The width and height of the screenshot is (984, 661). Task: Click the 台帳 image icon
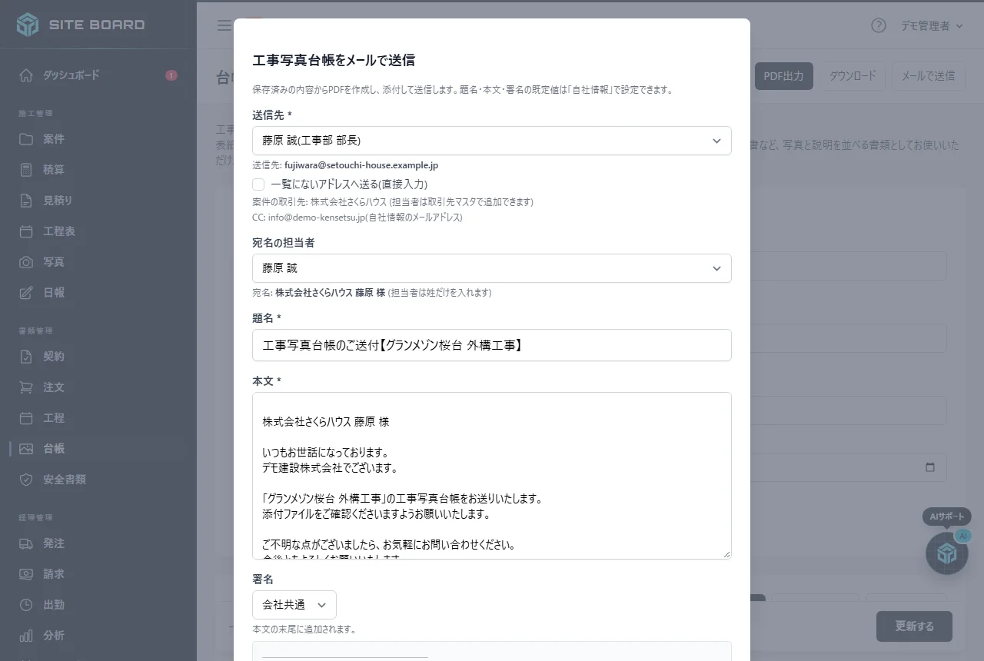[26, 449]
